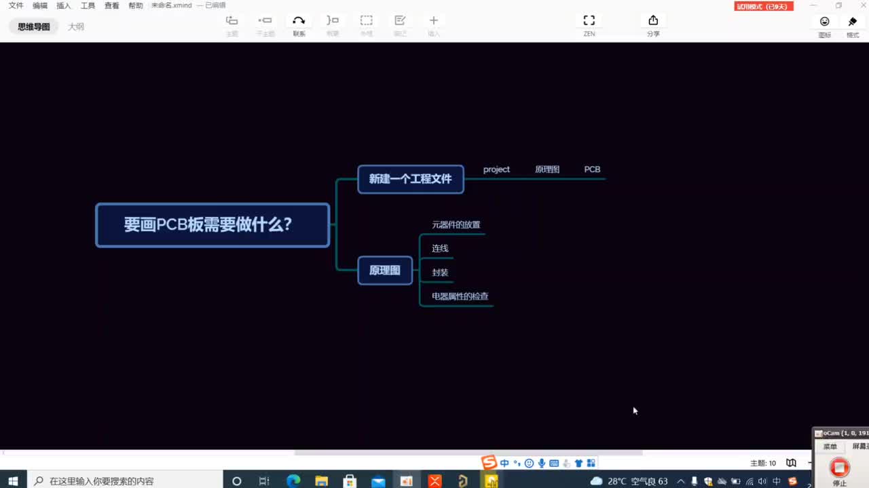Select the 原理图 subtopic after project
This screenshot has height=488, width=869.
(x=547, y=169)
